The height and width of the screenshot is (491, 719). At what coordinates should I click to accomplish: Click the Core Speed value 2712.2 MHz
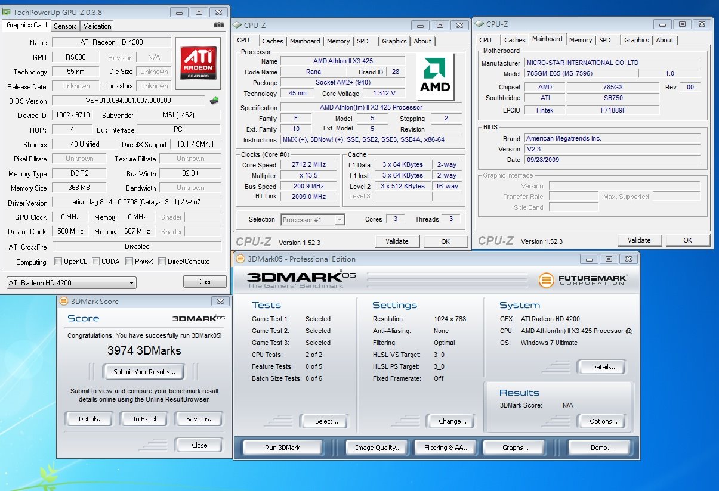(x=308, y=165)
